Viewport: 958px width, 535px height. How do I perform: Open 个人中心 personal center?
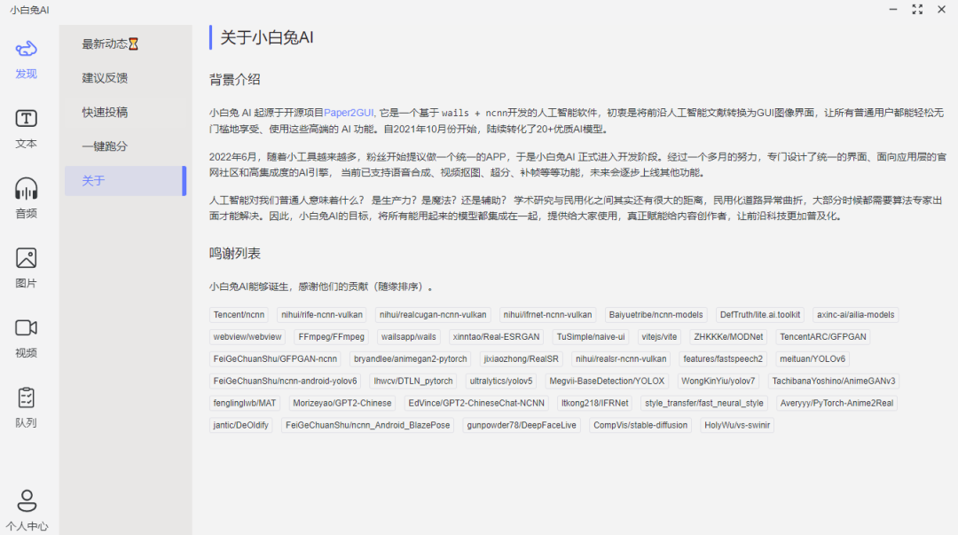(26, 507)
